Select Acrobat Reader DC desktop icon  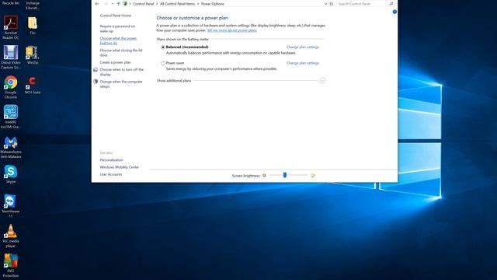coord(11,27)
